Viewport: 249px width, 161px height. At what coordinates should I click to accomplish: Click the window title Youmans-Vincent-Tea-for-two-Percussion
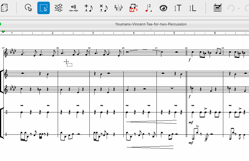[151, 24]
